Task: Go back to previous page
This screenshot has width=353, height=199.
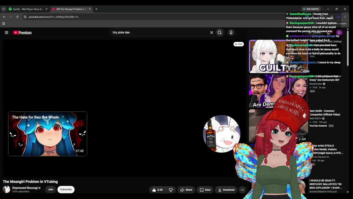Action: tap(4, 17)
